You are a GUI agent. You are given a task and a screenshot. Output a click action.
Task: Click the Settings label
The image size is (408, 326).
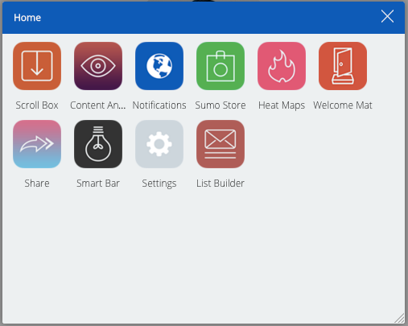click(159, 184)
